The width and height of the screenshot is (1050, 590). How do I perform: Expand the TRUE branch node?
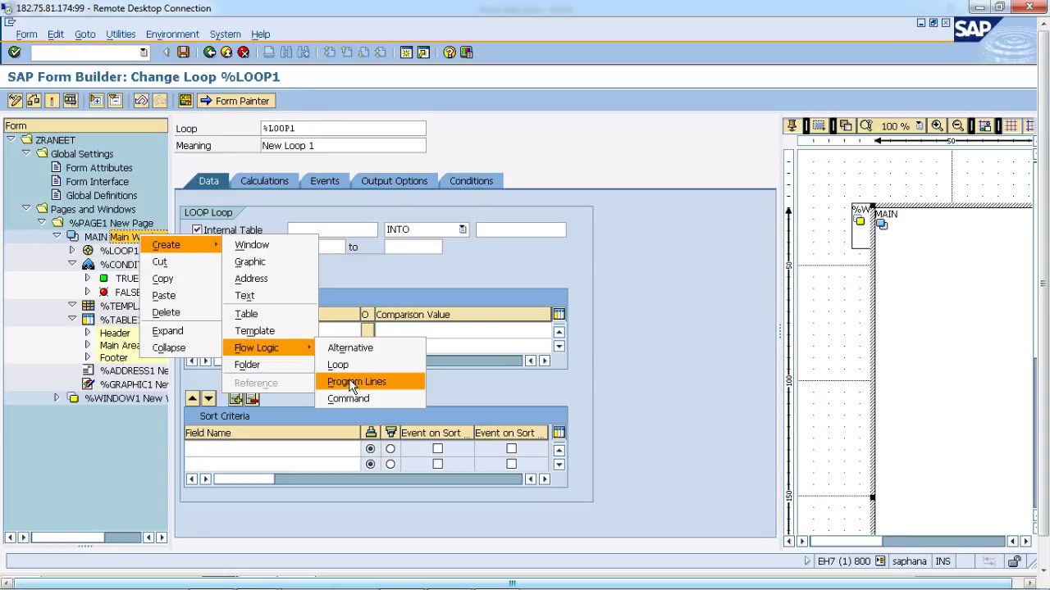pos(87,278)
